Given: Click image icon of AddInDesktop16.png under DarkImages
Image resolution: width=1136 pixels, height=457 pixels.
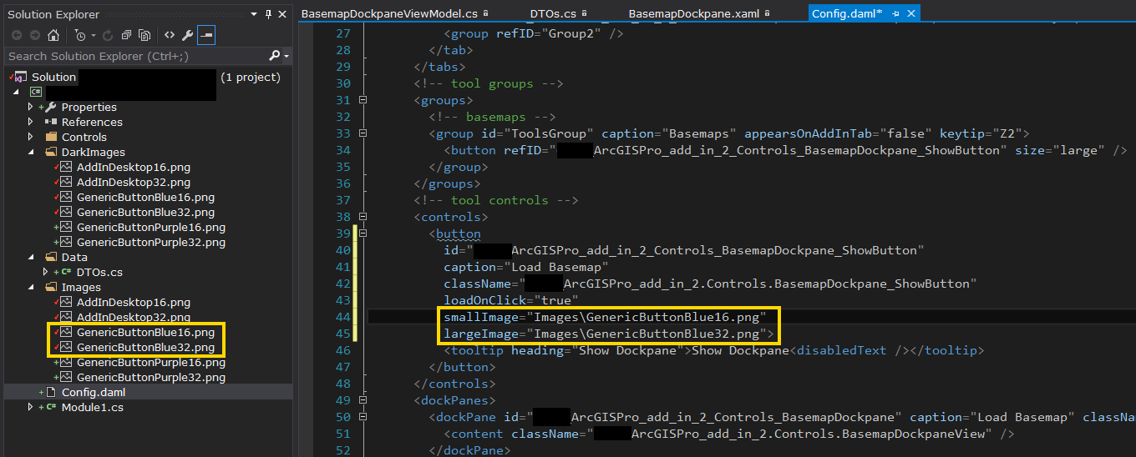Looking at the screenshot, I should click(x=66, y=167).
